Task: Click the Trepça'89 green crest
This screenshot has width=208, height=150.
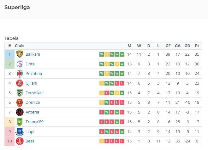Action: pyautogui.click(x=20, y=122)
